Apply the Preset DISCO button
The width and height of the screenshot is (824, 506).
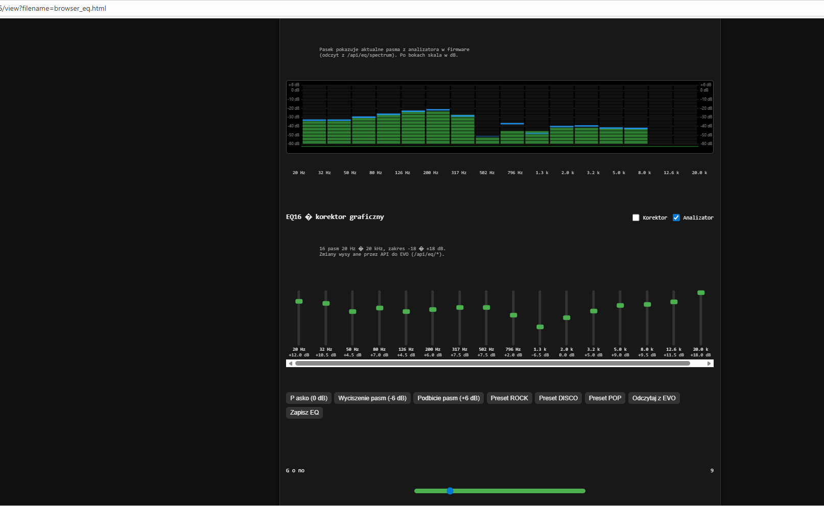pyautogui.click(x=558, y=398)
